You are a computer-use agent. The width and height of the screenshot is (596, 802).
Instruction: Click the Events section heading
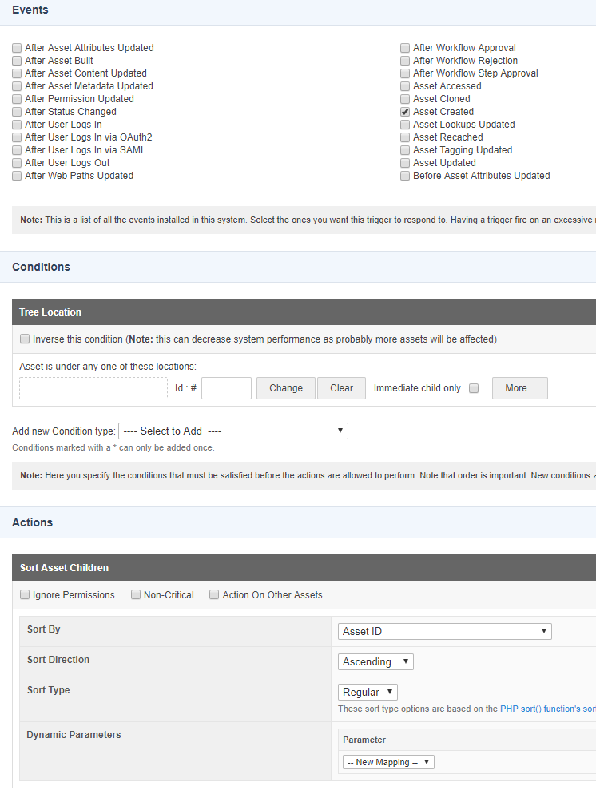(30, 10)
